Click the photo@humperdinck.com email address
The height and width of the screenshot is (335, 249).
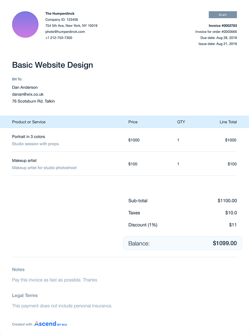point(65,32)
